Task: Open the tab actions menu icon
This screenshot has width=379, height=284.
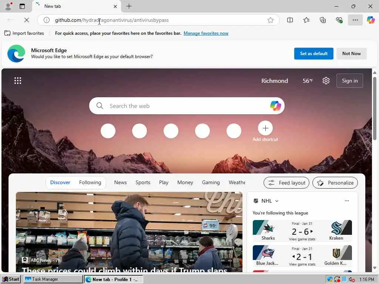Action: pos(22,6)
